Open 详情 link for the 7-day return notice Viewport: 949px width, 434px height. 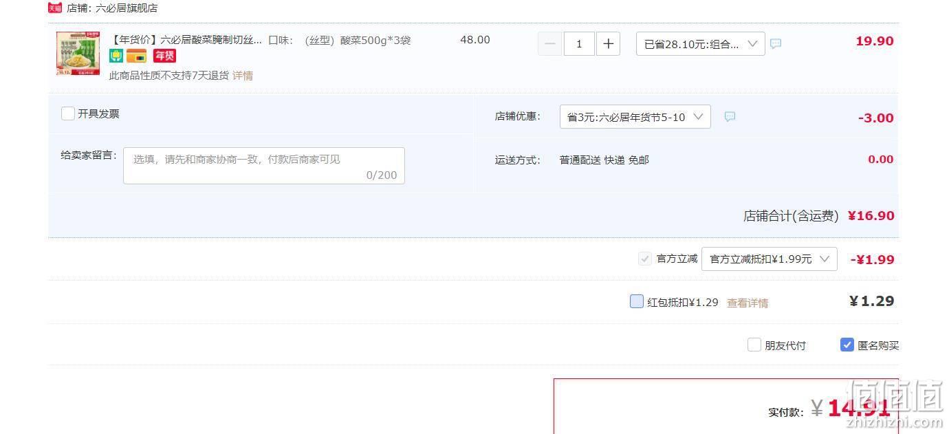tap(243, 76)
